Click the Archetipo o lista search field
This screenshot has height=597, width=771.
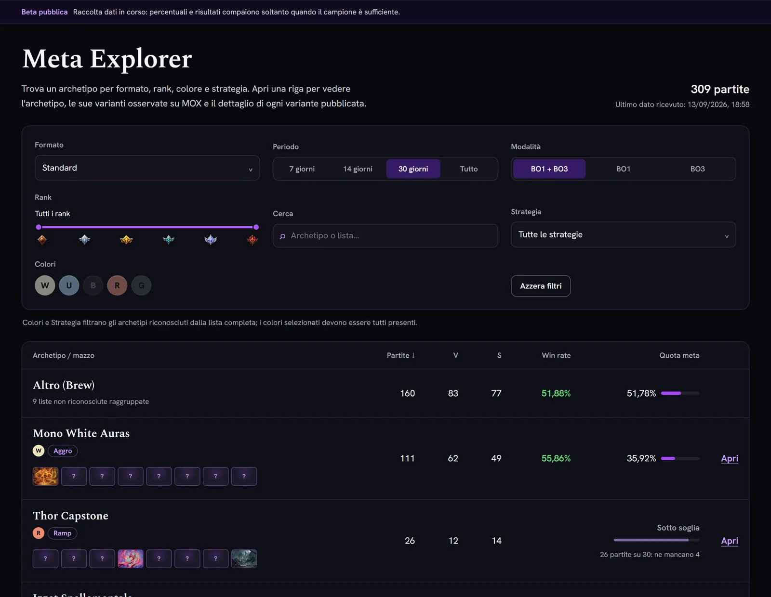tap(385, 235)
